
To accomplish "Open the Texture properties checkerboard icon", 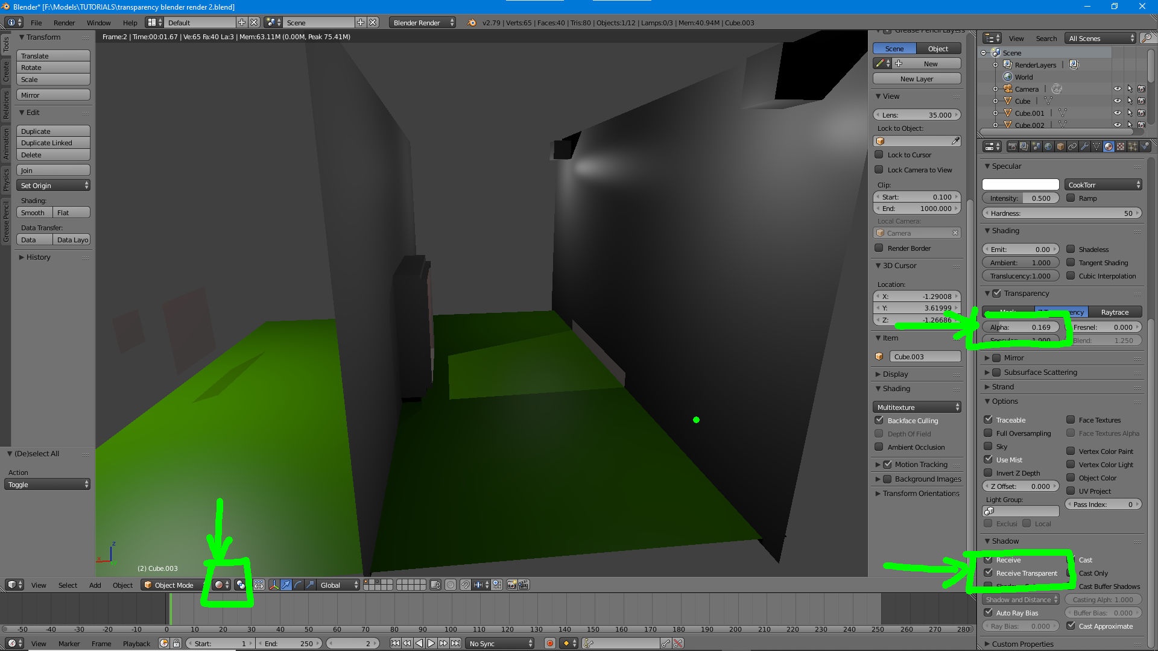I will click(1121, 146).
